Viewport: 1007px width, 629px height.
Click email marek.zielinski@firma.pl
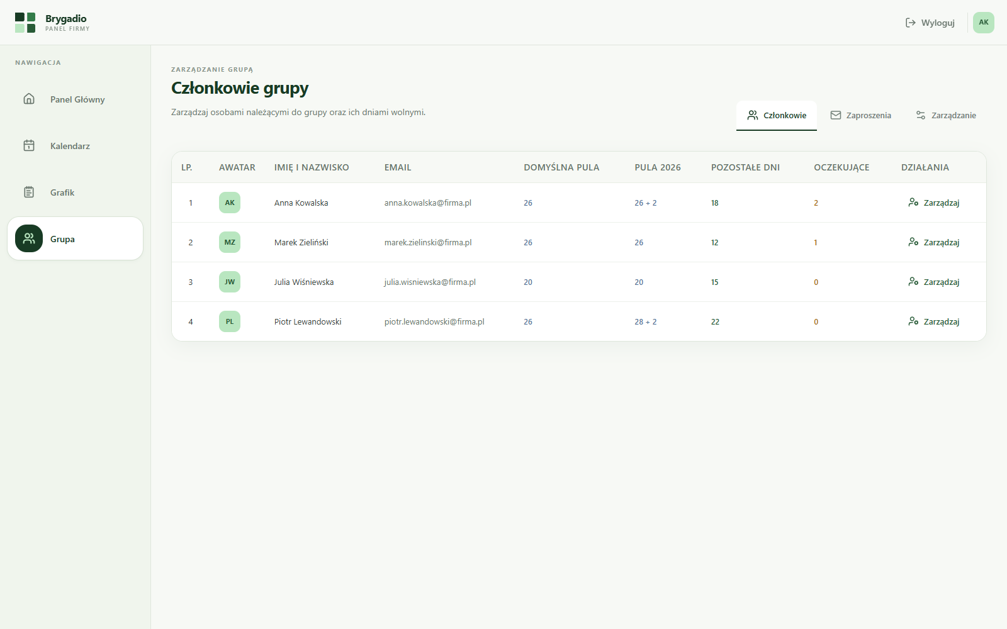pyautogui.click(x=428, y=242)
